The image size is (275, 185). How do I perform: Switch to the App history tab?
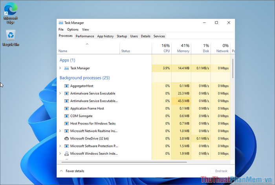tap(105, 36)
